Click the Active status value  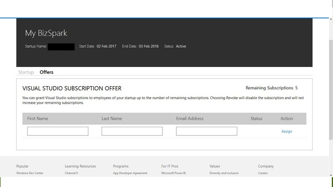coord(181,46)
